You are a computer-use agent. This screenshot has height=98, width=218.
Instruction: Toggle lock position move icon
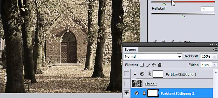tap(154, 65)
